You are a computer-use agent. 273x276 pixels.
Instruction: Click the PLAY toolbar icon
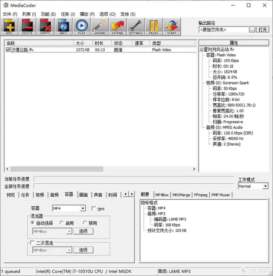pyautogui.click(x=82, y=27)
